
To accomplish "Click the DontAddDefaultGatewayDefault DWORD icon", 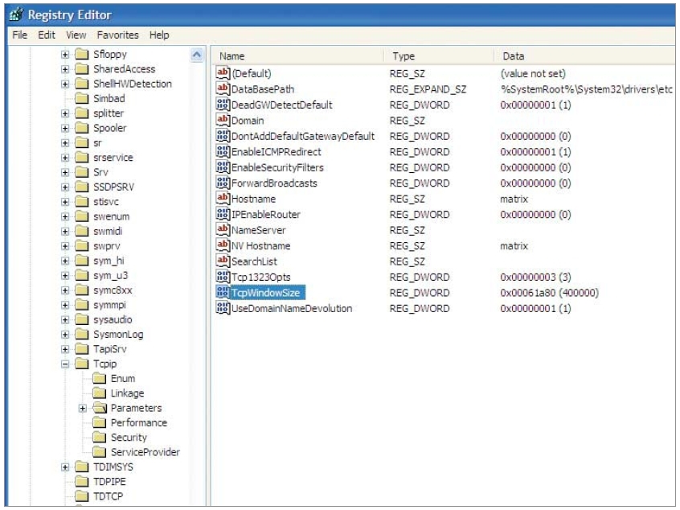I will pyautogui.click(x=223, y=135).
